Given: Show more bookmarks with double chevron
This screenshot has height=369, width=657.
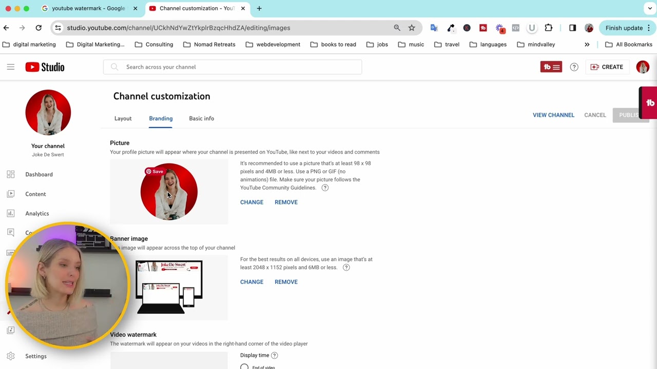Looking at the screenshot, I should click(587, 45).
